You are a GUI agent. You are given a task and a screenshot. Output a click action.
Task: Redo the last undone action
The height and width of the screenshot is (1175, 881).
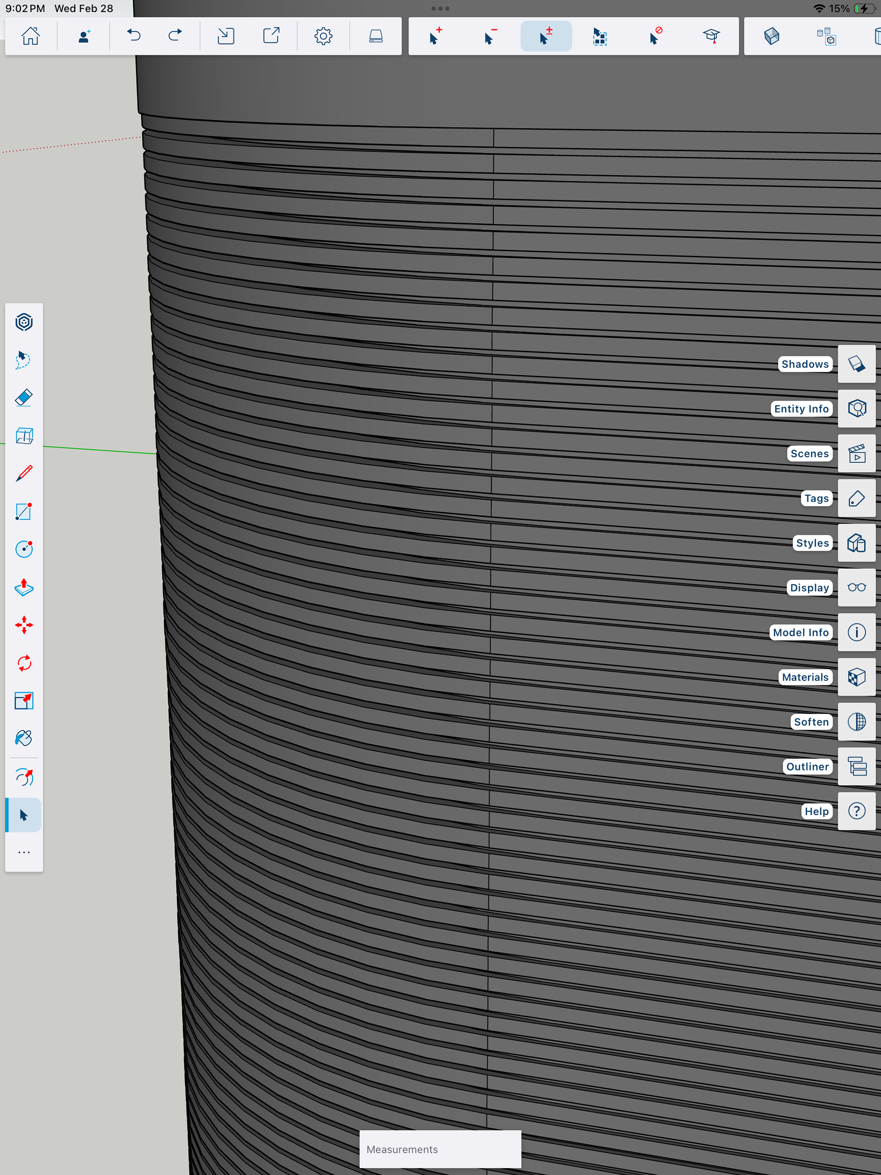click(175, 36)
